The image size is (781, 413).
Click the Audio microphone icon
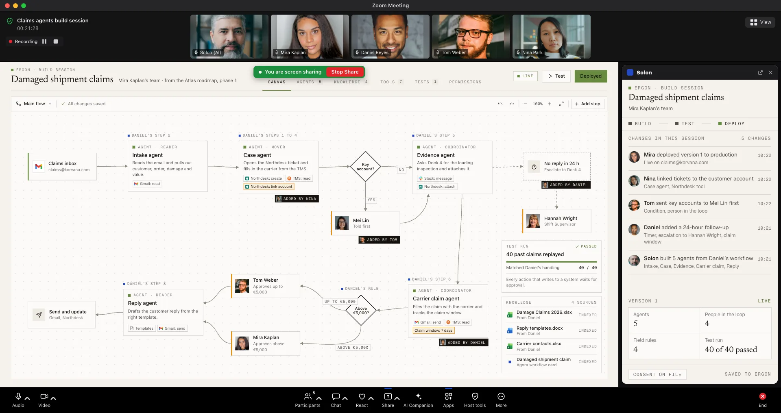click(x=18, y=396)
